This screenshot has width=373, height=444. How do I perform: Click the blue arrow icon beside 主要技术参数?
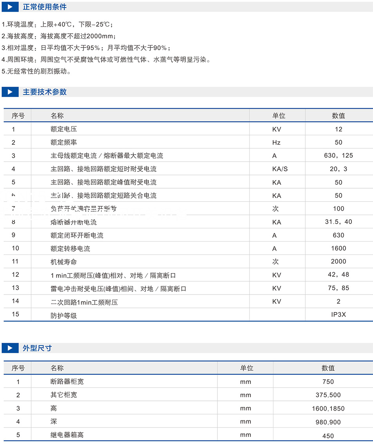coord(10,92)
